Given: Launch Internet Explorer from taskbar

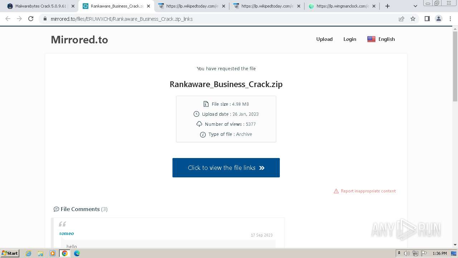Looking at the screenshot, I should pos(29,253).
